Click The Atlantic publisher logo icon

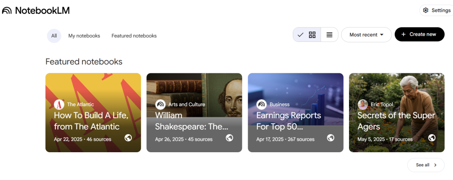[59, 105]
